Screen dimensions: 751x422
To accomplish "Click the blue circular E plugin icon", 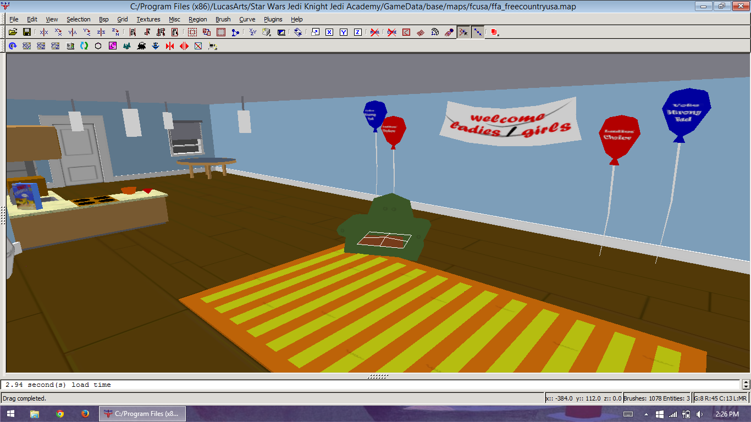I will (x=13, y=46).
